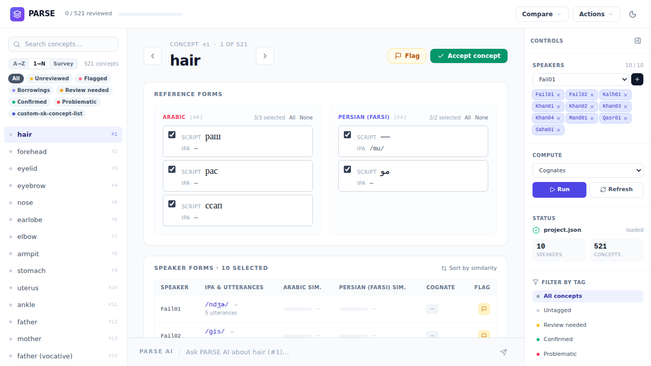Open the forehead concept
This screenshot has width=651, height=366.
click(x=63, y=151)
